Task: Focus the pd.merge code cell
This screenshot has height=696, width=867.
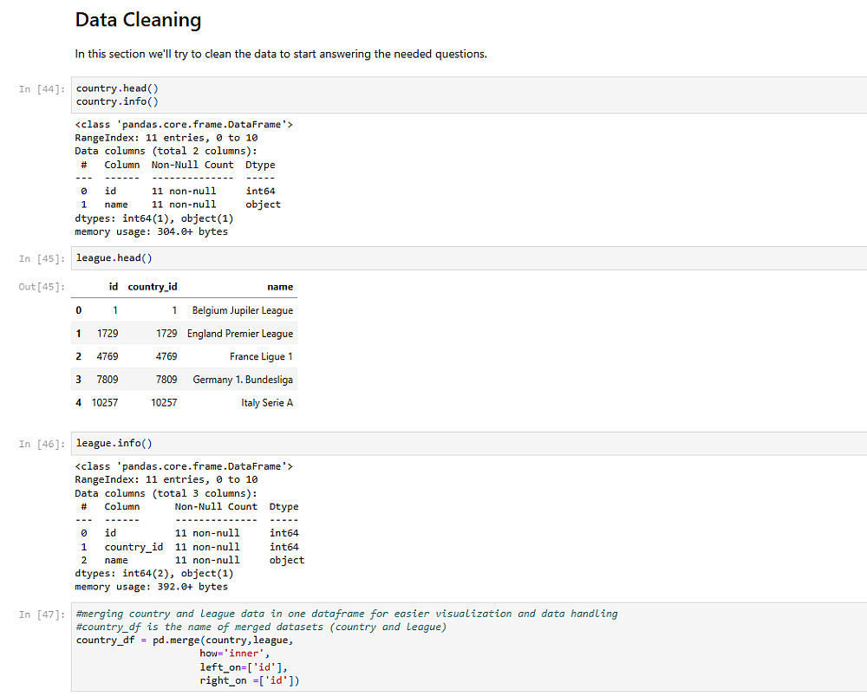Action: [468, 647]
